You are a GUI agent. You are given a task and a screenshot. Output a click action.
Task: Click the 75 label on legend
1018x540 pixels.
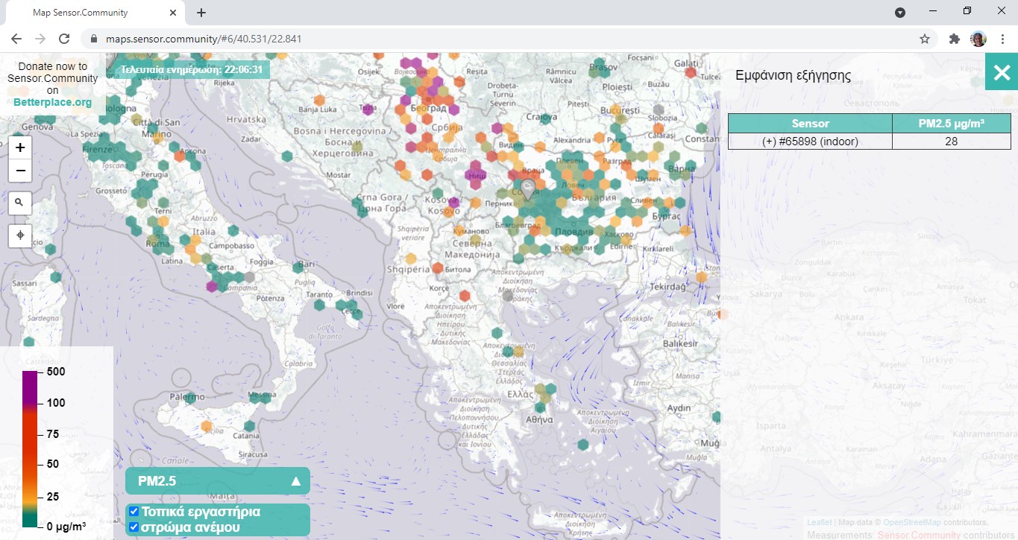(x=53, y=433)
